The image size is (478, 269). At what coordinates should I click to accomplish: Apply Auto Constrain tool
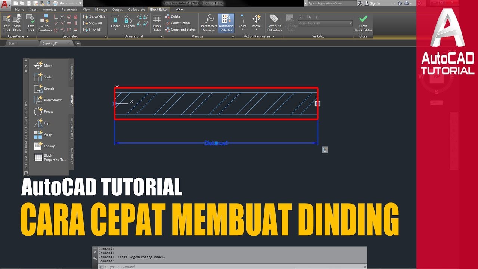45,23
